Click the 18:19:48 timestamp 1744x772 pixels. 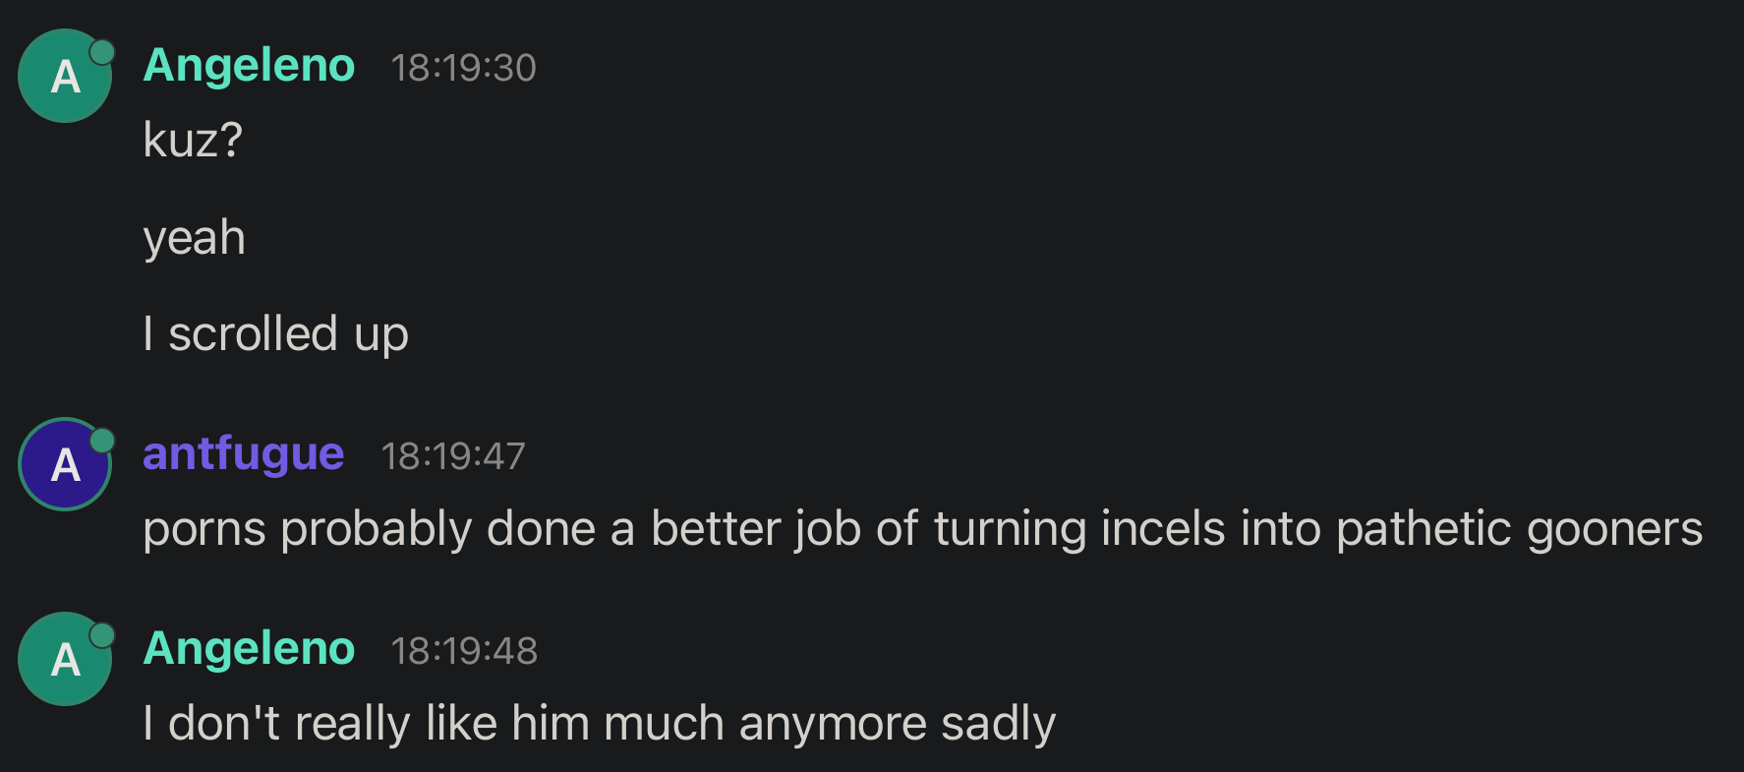tap(464, 651)
